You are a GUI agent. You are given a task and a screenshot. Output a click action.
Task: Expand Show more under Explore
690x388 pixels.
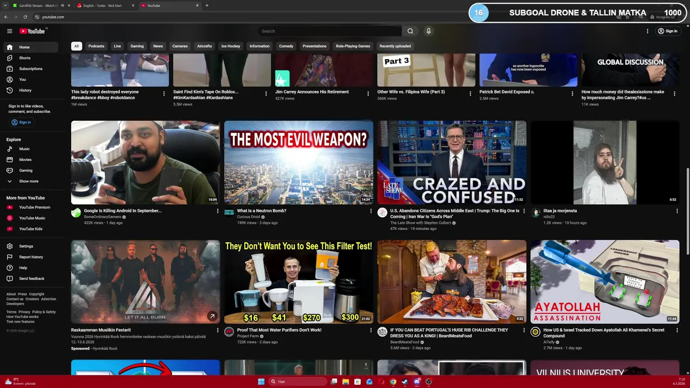(30, 181)
